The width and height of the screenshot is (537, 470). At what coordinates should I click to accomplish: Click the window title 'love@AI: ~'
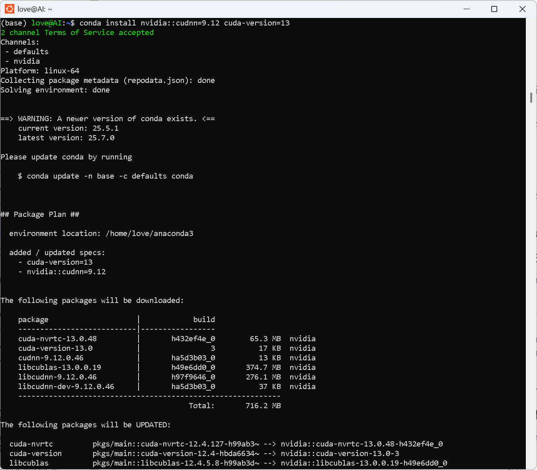35,9
